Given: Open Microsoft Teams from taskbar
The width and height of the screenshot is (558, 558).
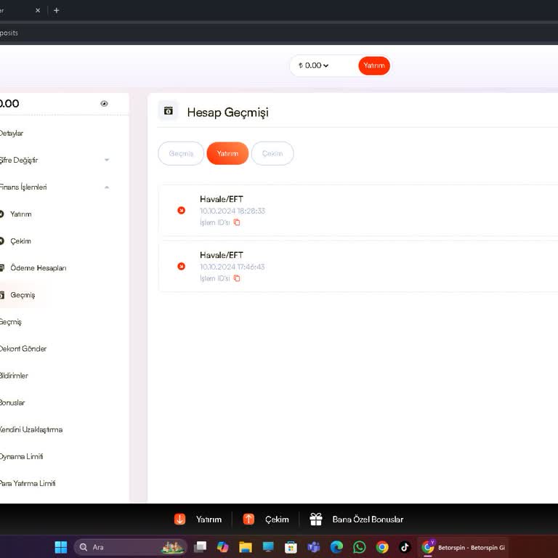Looking at the screenshot, I should tap(314, 547).
